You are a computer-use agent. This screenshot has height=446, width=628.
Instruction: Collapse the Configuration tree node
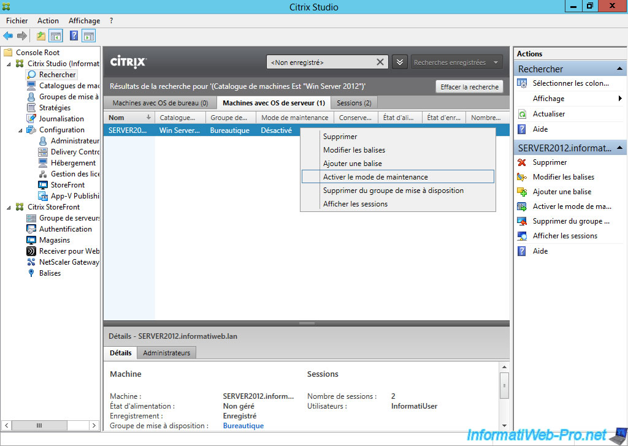click(x=20, y=130)
